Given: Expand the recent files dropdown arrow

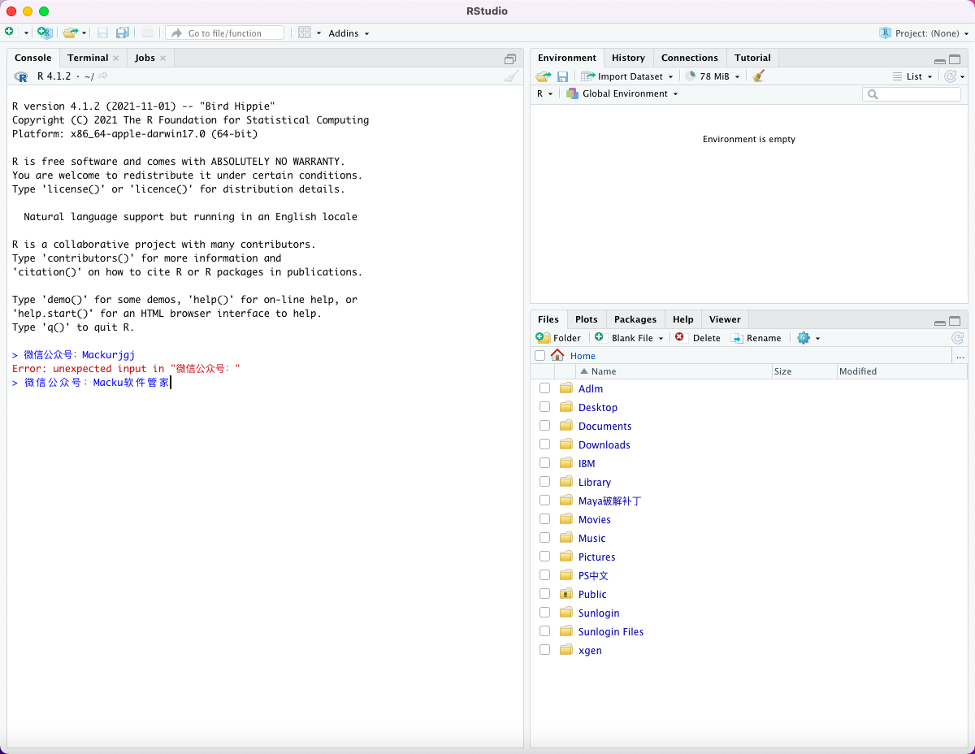Looking at the screenshot, I should point(84,33).
